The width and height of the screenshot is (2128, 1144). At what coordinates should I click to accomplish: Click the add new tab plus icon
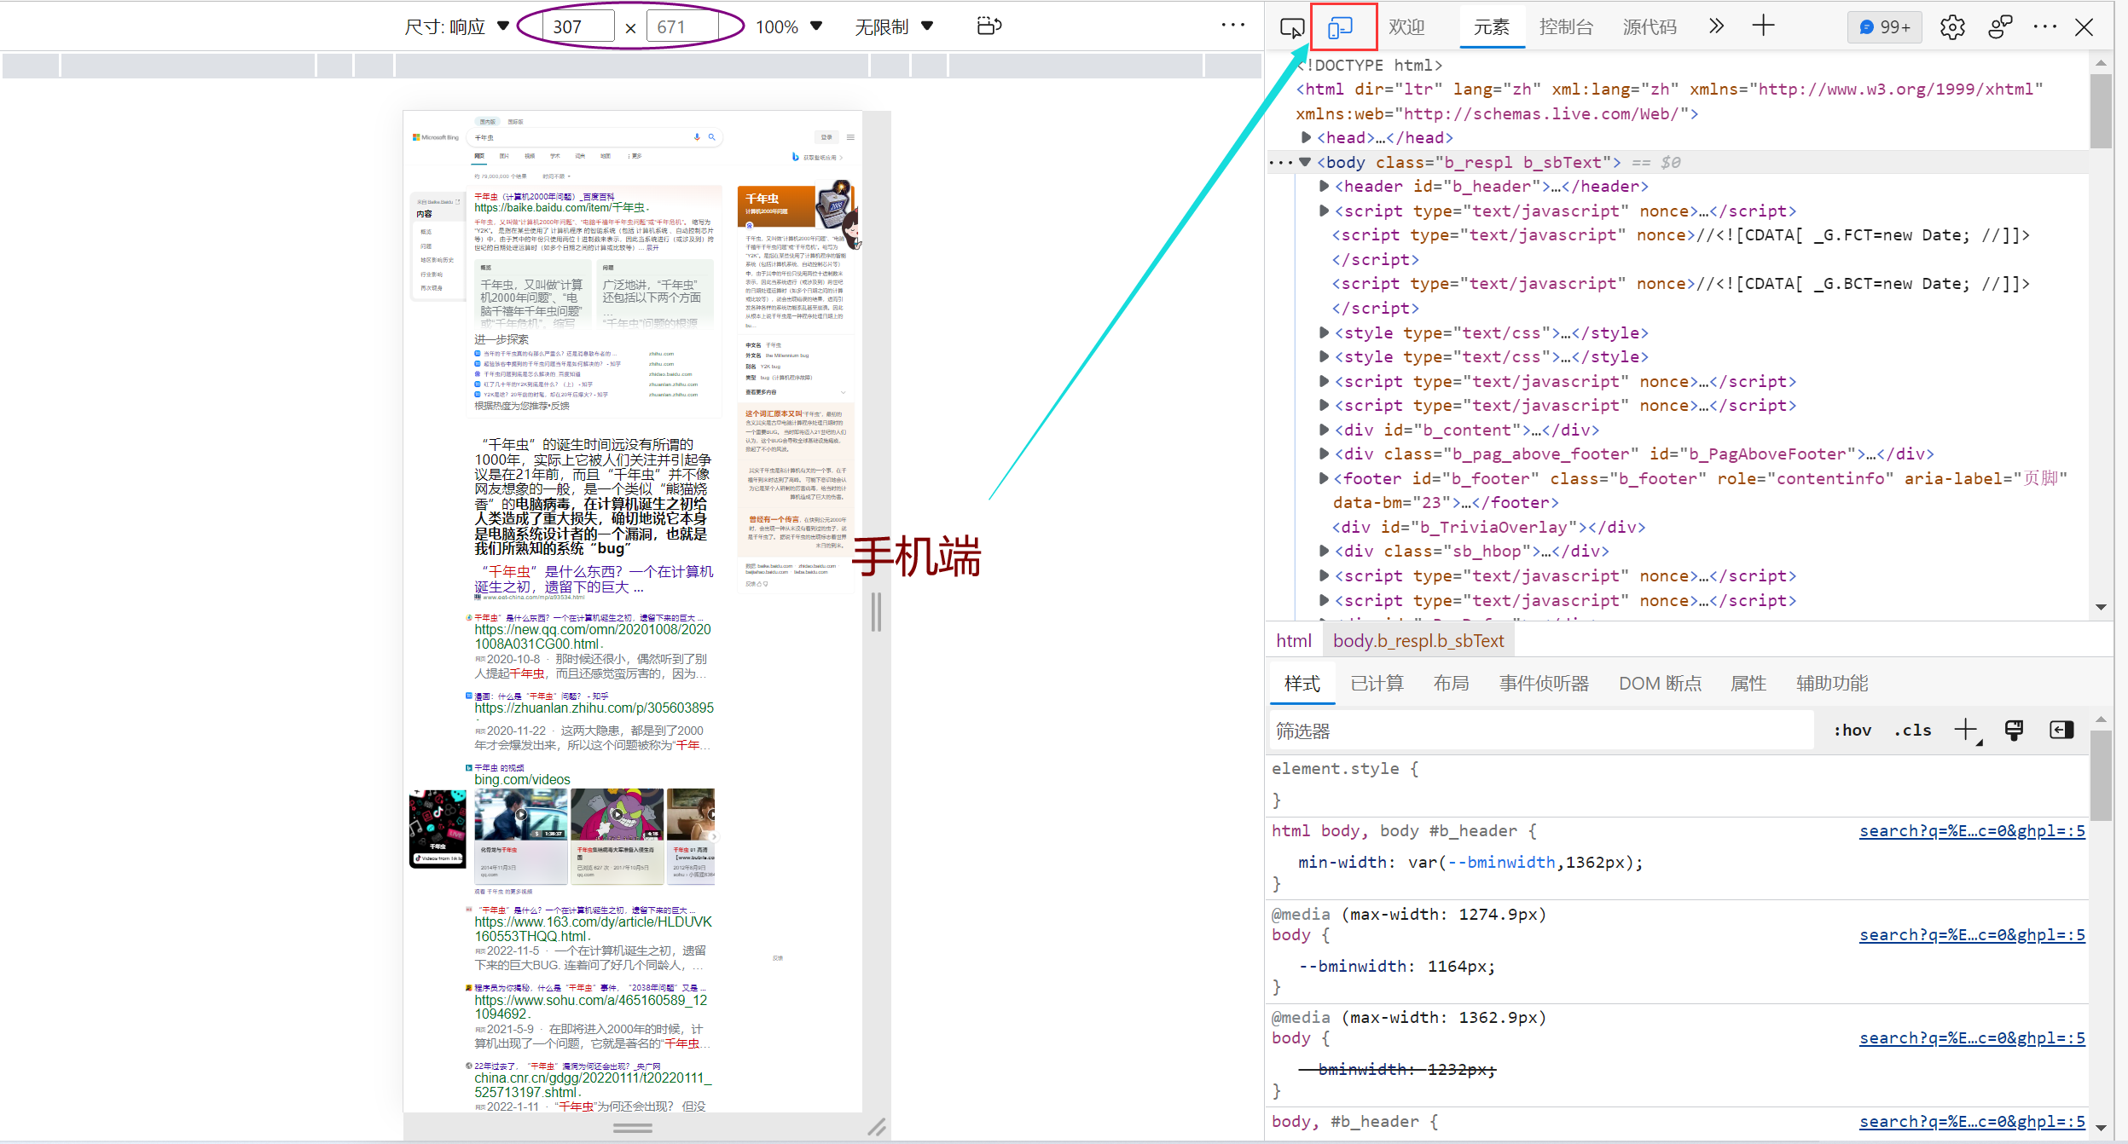tap(1764, 26)
